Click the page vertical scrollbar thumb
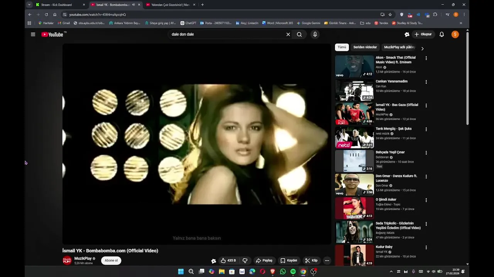Screen dimensions: 494x277 click(467, 79)
